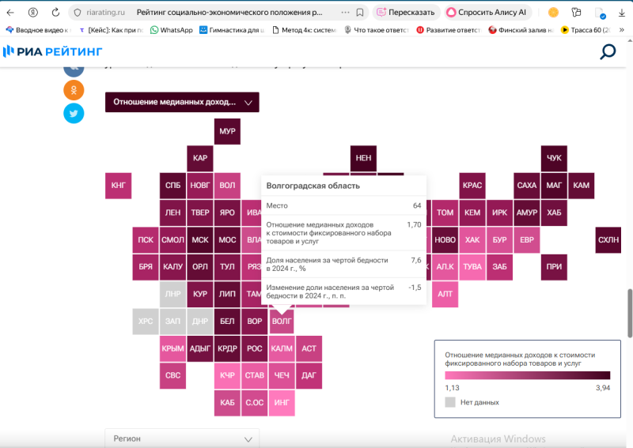Viewport: 633px width, 448px height.
Task: Click the КНГ region tile
Action: [x=118, y=186]
